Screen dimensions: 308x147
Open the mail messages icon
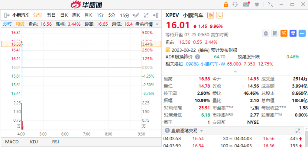246,4
